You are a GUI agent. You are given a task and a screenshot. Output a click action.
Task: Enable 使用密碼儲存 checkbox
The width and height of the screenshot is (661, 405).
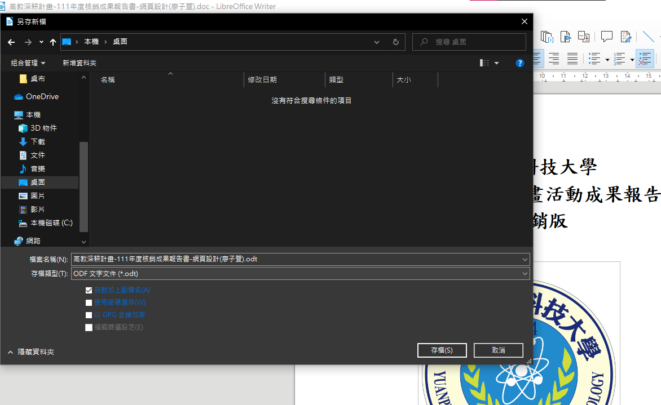[x=89, y=302]
